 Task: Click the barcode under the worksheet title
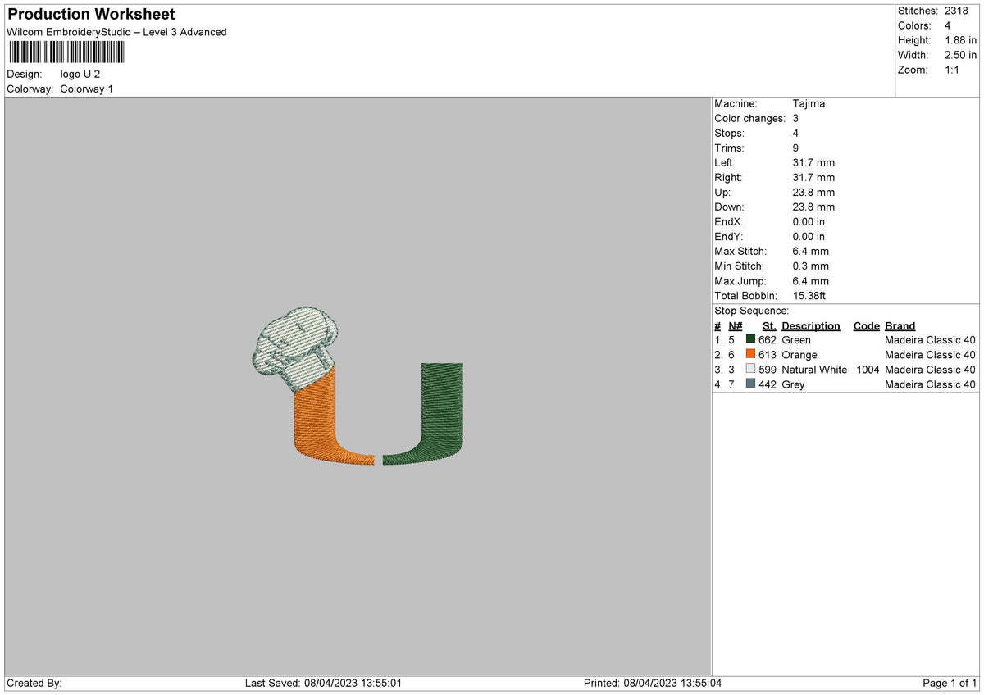(x=66, y=52)
